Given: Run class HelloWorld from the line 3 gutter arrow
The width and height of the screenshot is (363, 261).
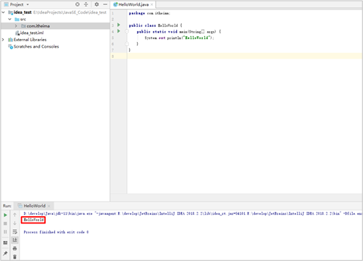Looking at the screenshot, I should [119, 25].
